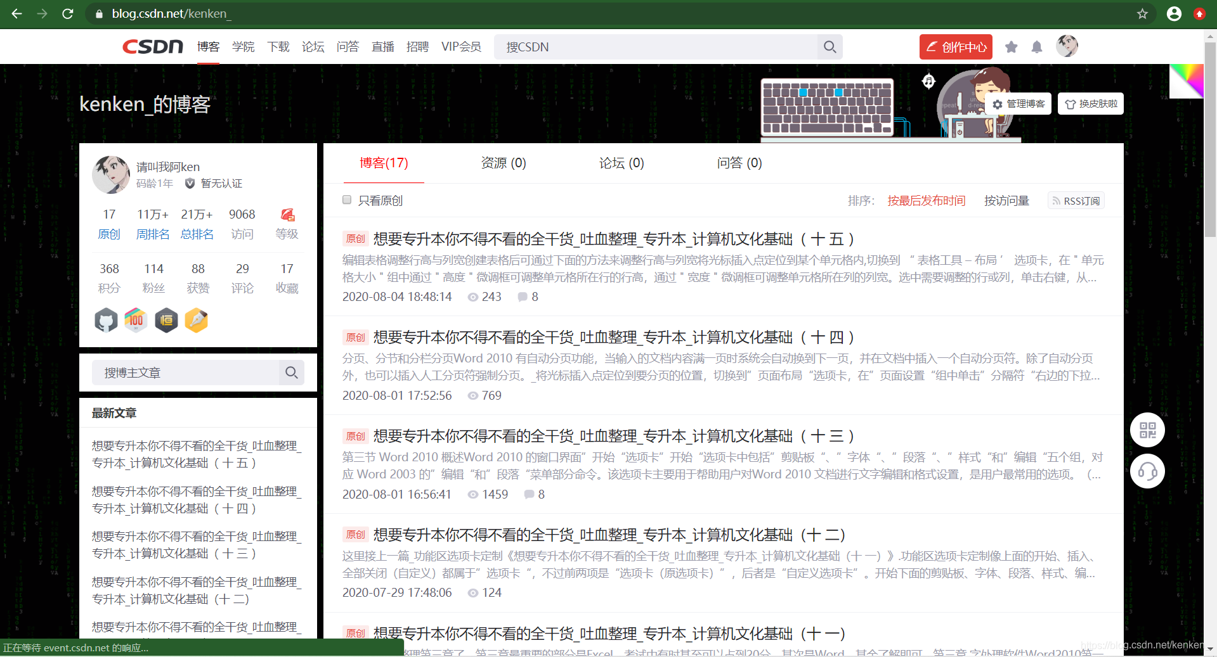The height and width of the screenshot is (657, 1217).
Task: Open notifications bell in the CSDN header
Action: 1037,47
